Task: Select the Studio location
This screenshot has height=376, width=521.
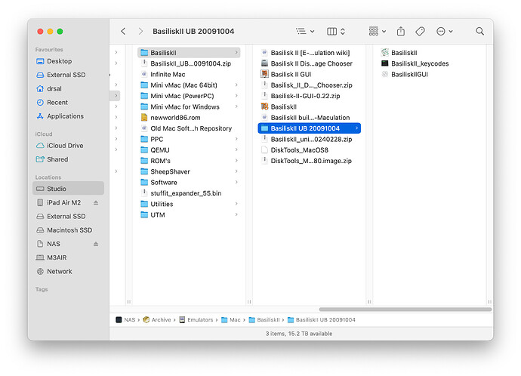Action: click(68, 189)
